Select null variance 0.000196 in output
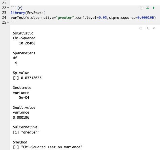Screen dimensions: 160x150 (x=21, y=118)
